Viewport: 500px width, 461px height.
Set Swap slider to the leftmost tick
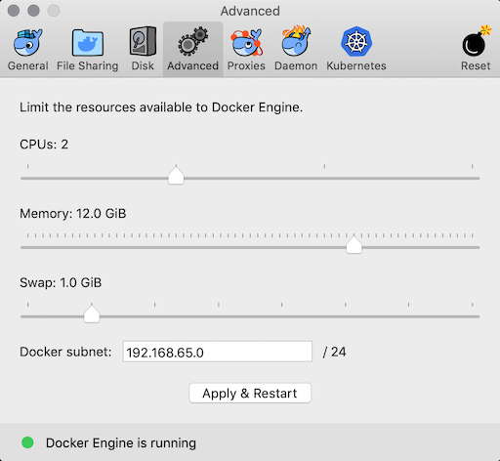pos(28,316)
